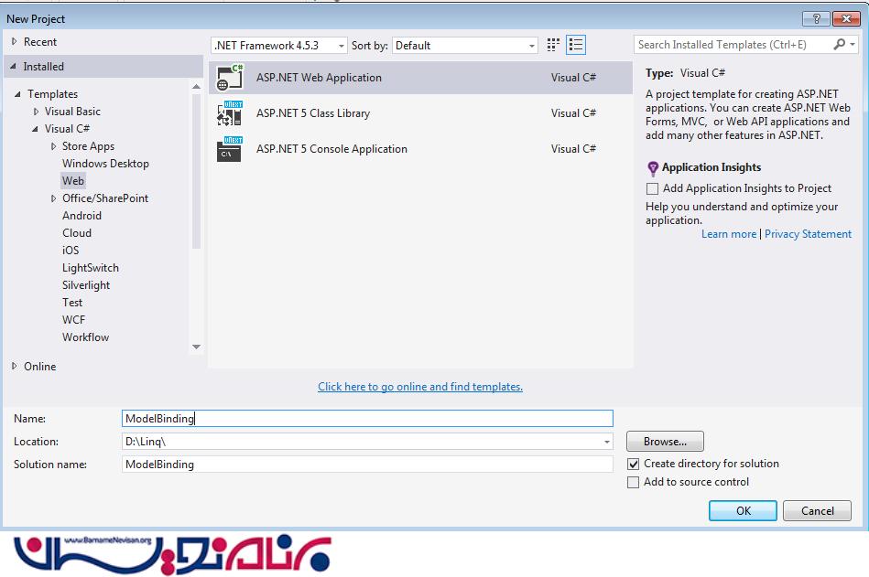Expand the Store Apps tree node

pyautogui.click(x=54, y=146)
